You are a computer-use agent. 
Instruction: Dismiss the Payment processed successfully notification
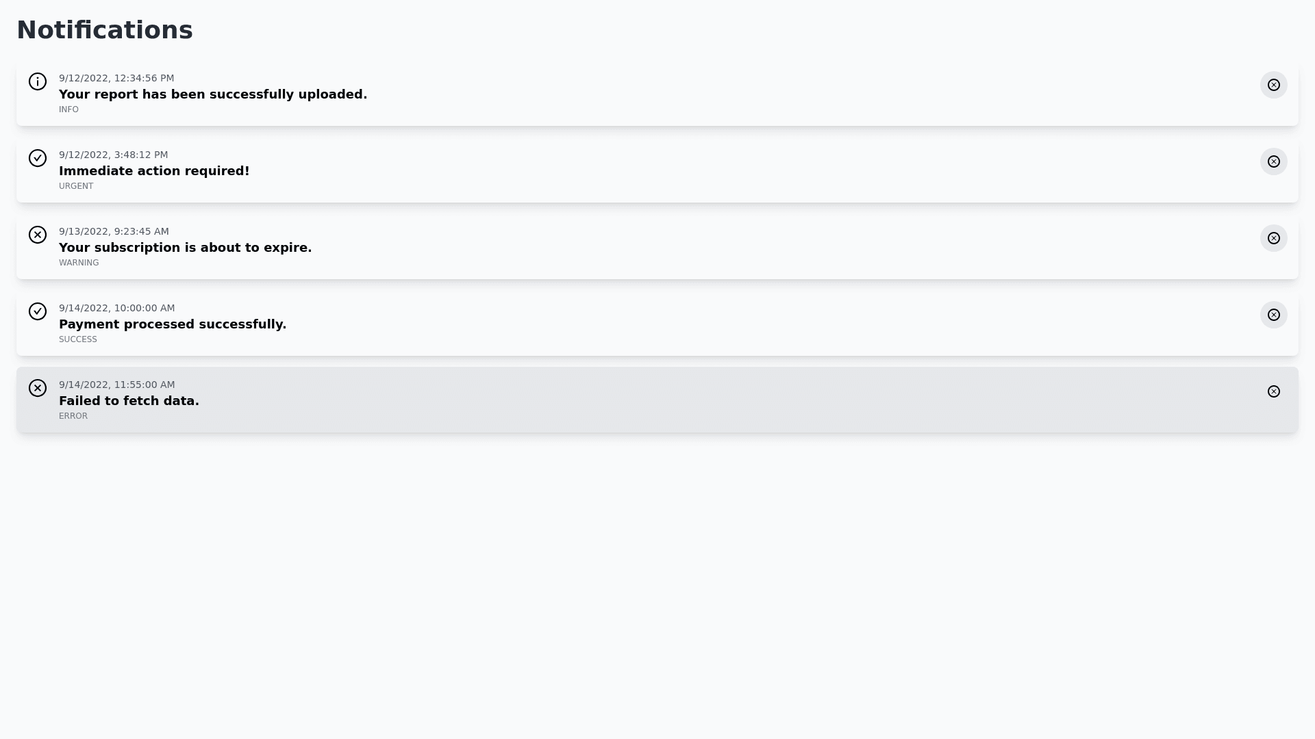tap(1274, 315)
